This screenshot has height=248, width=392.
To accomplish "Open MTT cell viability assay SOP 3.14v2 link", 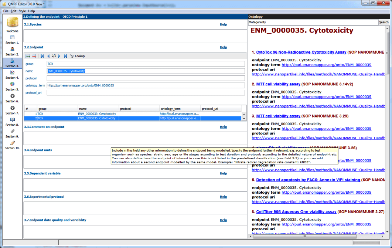I will [278, 84].
